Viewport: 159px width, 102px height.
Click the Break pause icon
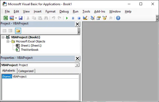(73, 18)
